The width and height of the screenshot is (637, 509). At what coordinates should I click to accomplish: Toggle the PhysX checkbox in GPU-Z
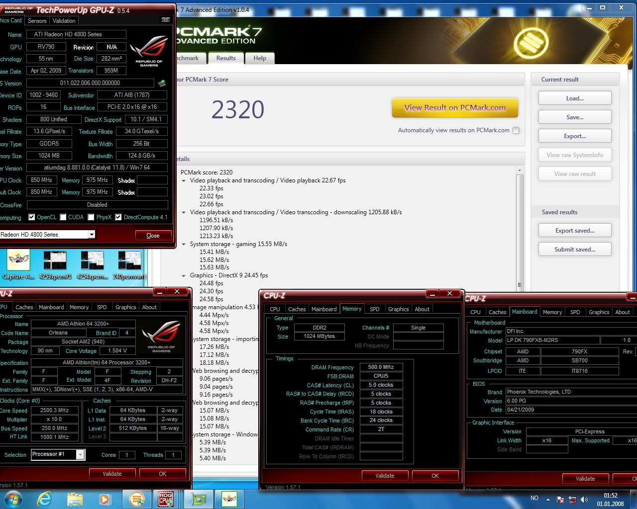click(x=91, y=217)
